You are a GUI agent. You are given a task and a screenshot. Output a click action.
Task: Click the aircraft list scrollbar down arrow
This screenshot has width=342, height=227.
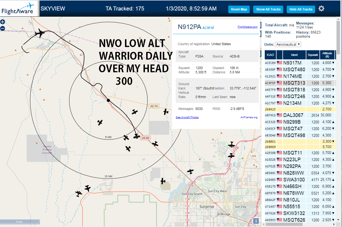click(339, 220)
